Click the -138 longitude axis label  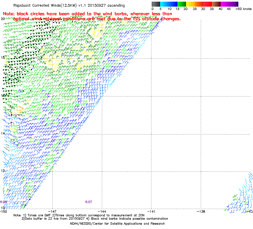(x=201, y=211)
